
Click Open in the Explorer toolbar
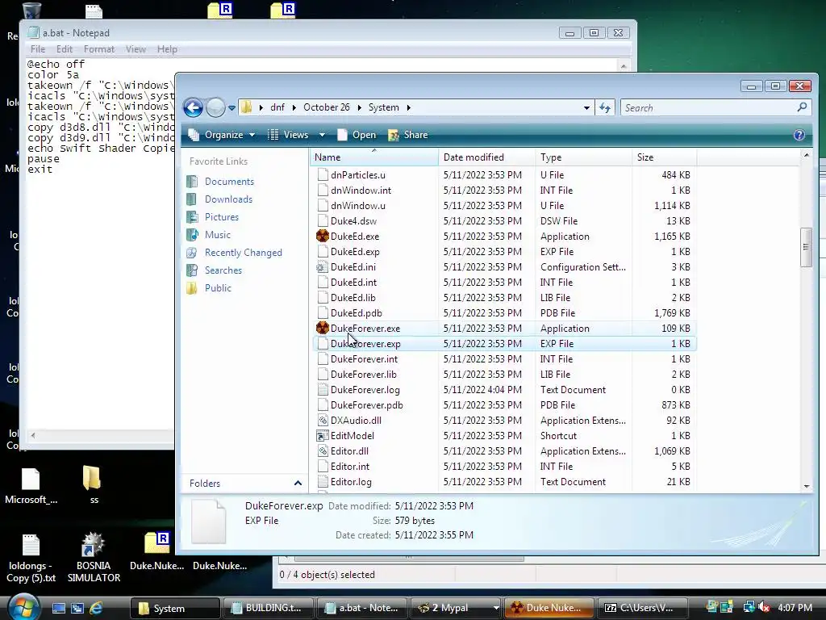click(357, 135)
